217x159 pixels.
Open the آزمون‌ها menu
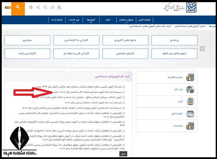click(x=91, y=20)
